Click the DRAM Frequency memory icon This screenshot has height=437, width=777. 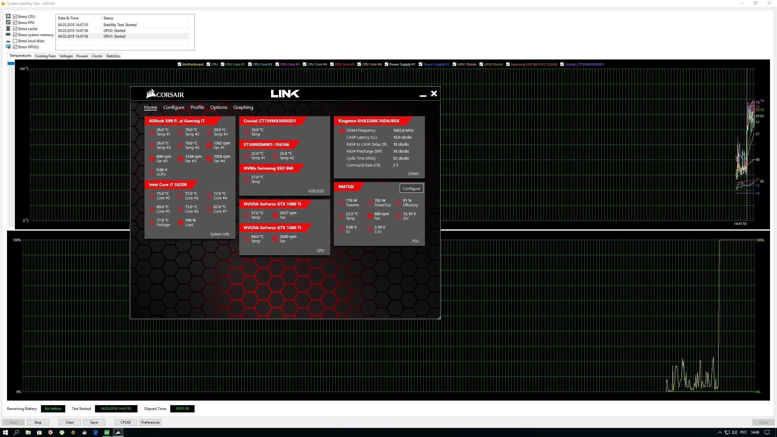click(341, 130)
